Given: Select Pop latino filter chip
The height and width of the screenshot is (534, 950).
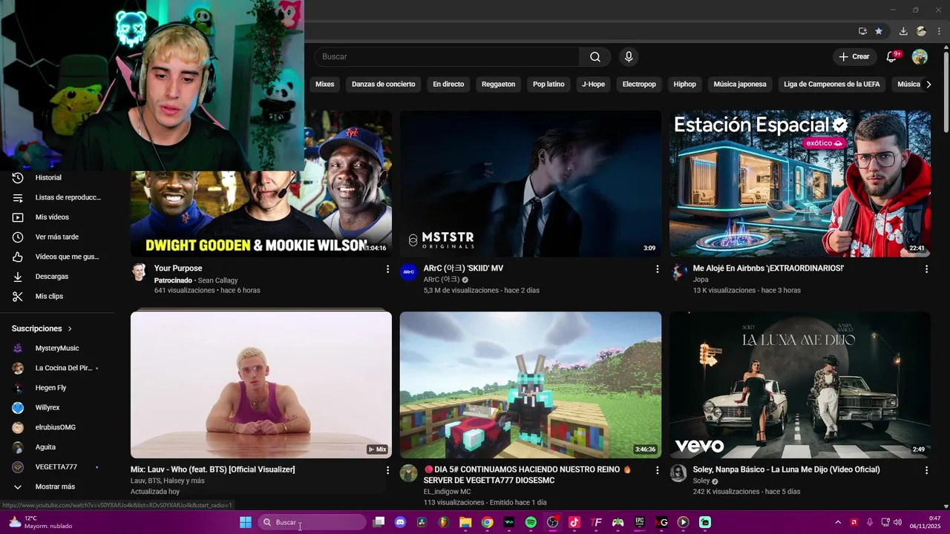Looking at the screenshot, I should click(x=548, y=85).
